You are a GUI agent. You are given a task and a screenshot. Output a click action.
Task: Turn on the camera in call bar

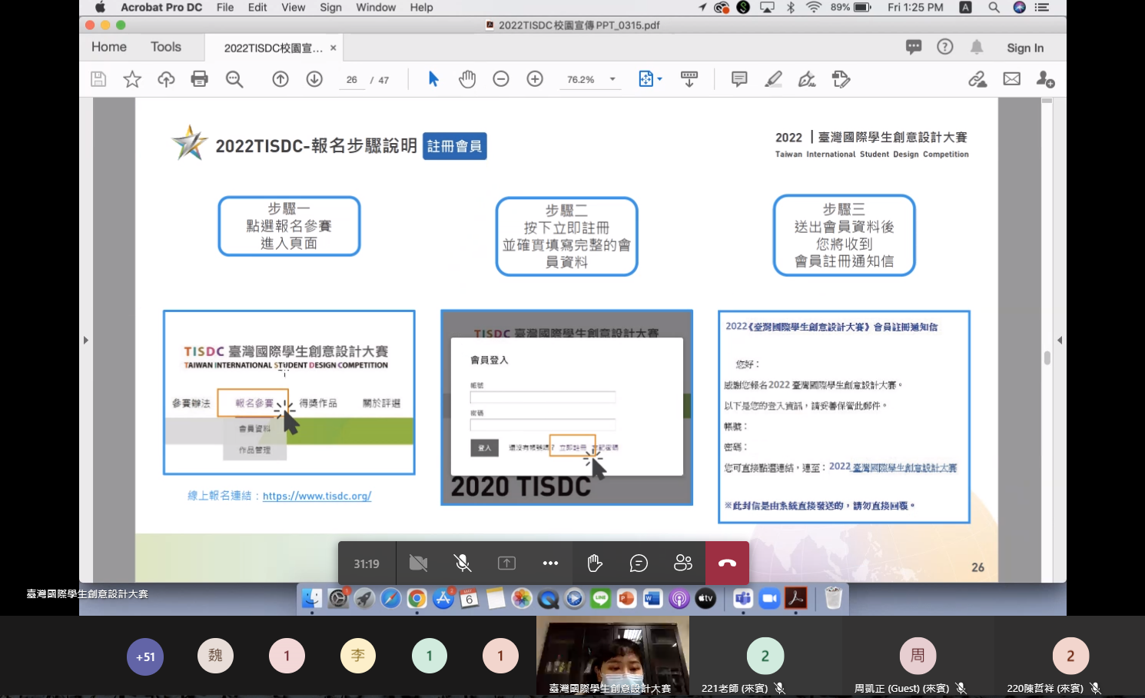pyautogui.click(x=418, y=563)
